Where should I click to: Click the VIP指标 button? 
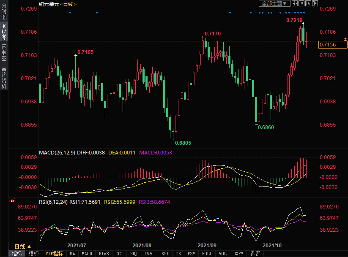(54, 254)
